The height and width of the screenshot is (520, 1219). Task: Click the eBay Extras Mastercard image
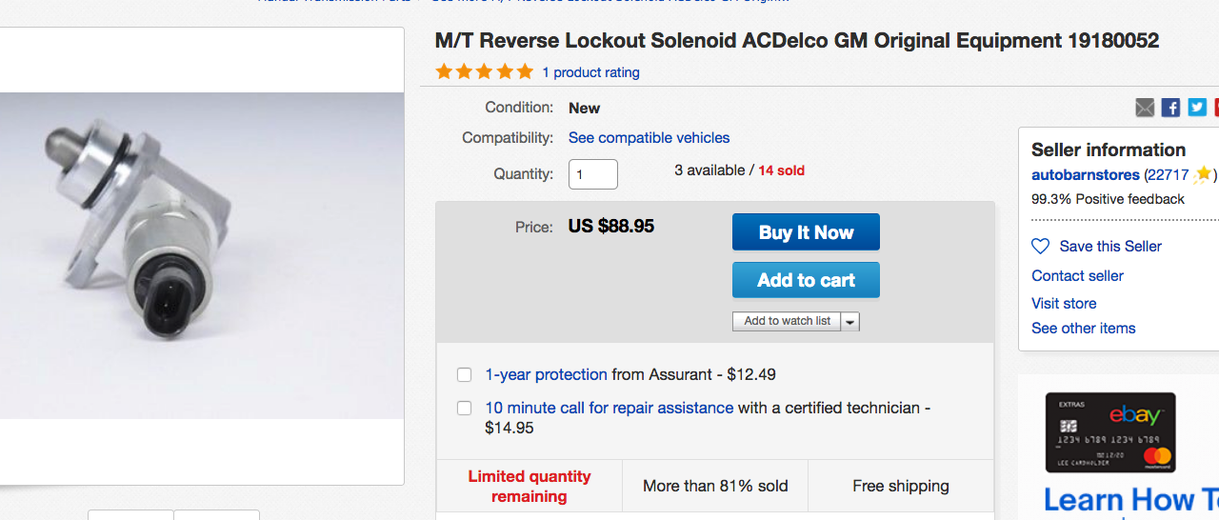pos(1110,433)
